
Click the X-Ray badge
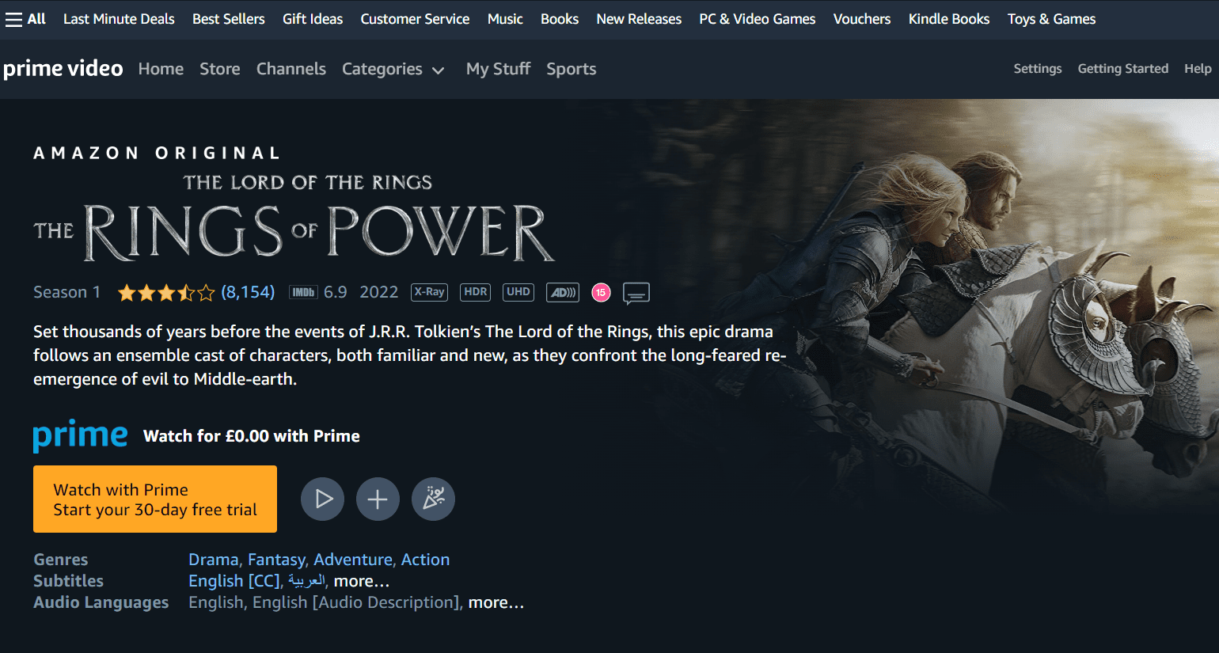coord(429,292)
